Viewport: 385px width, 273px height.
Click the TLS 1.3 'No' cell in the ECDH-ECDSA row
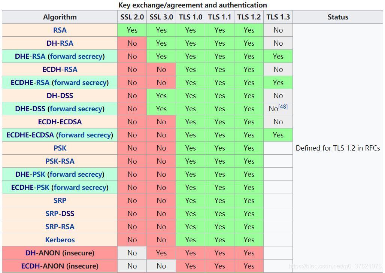278,122
